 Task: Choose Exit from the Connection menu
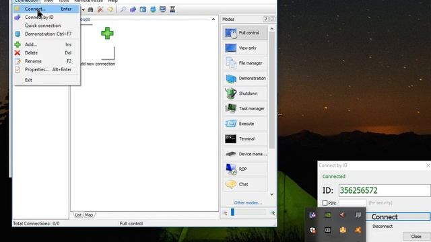[46, 80]
